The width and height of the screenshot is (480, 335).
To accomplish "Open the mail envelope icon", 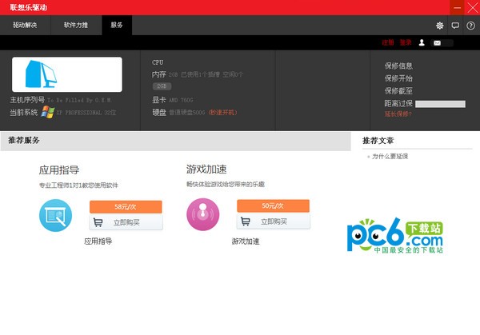I will 438,42.
